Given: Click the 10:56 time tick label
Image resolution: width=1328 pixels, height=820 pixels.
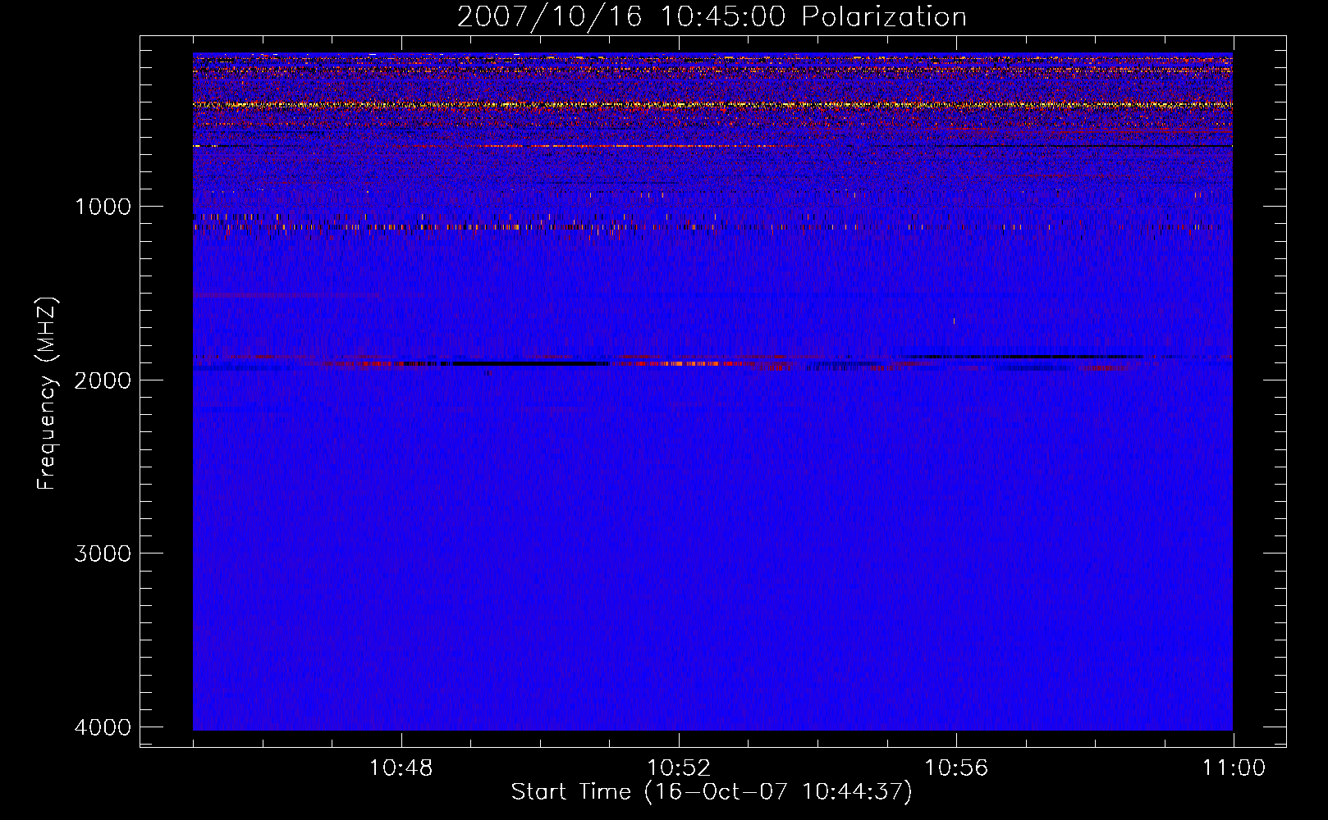Looking at the screenshot, I should point(956,768).
